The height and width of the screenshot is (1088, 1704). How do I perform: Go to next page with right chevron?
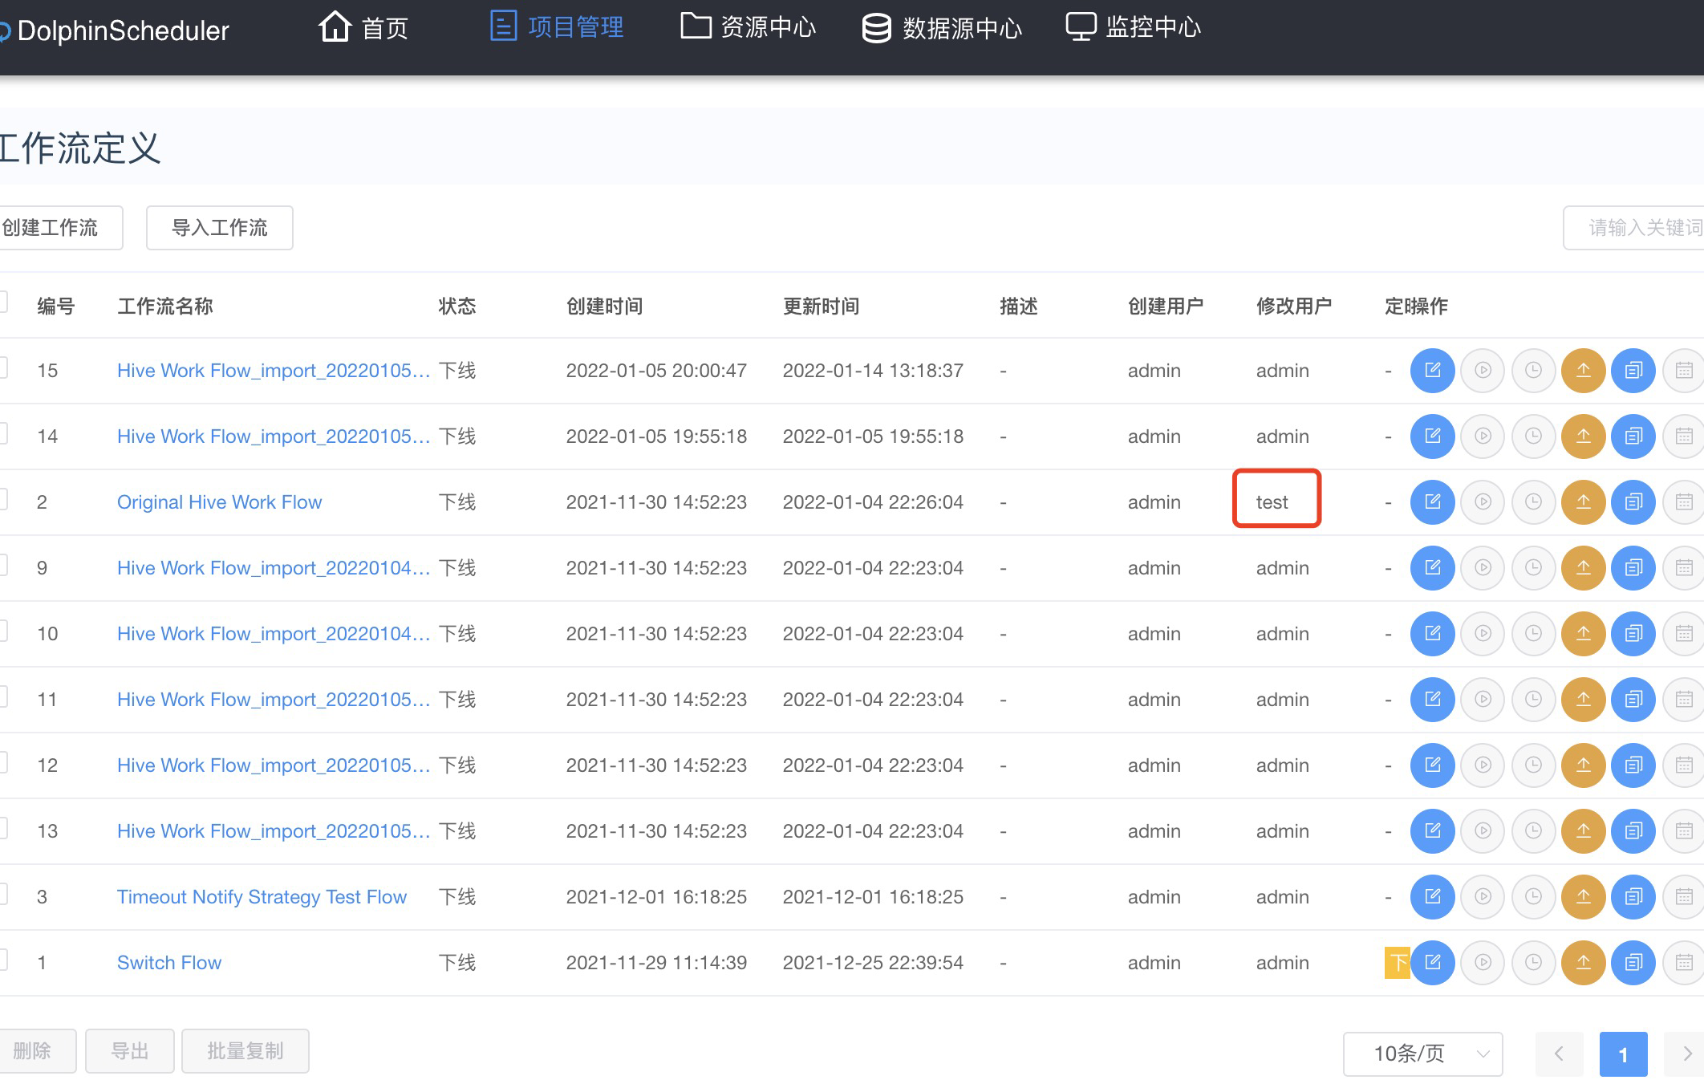pyautogui.click(x=1686, y=1053)
